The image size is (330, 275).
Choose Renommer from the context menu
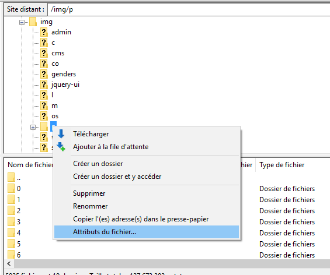click(147, 206)
